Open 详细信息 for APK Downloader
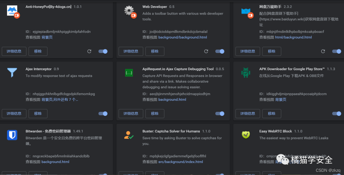The width and height of the screenshot is (344, 175). point(248,113)
